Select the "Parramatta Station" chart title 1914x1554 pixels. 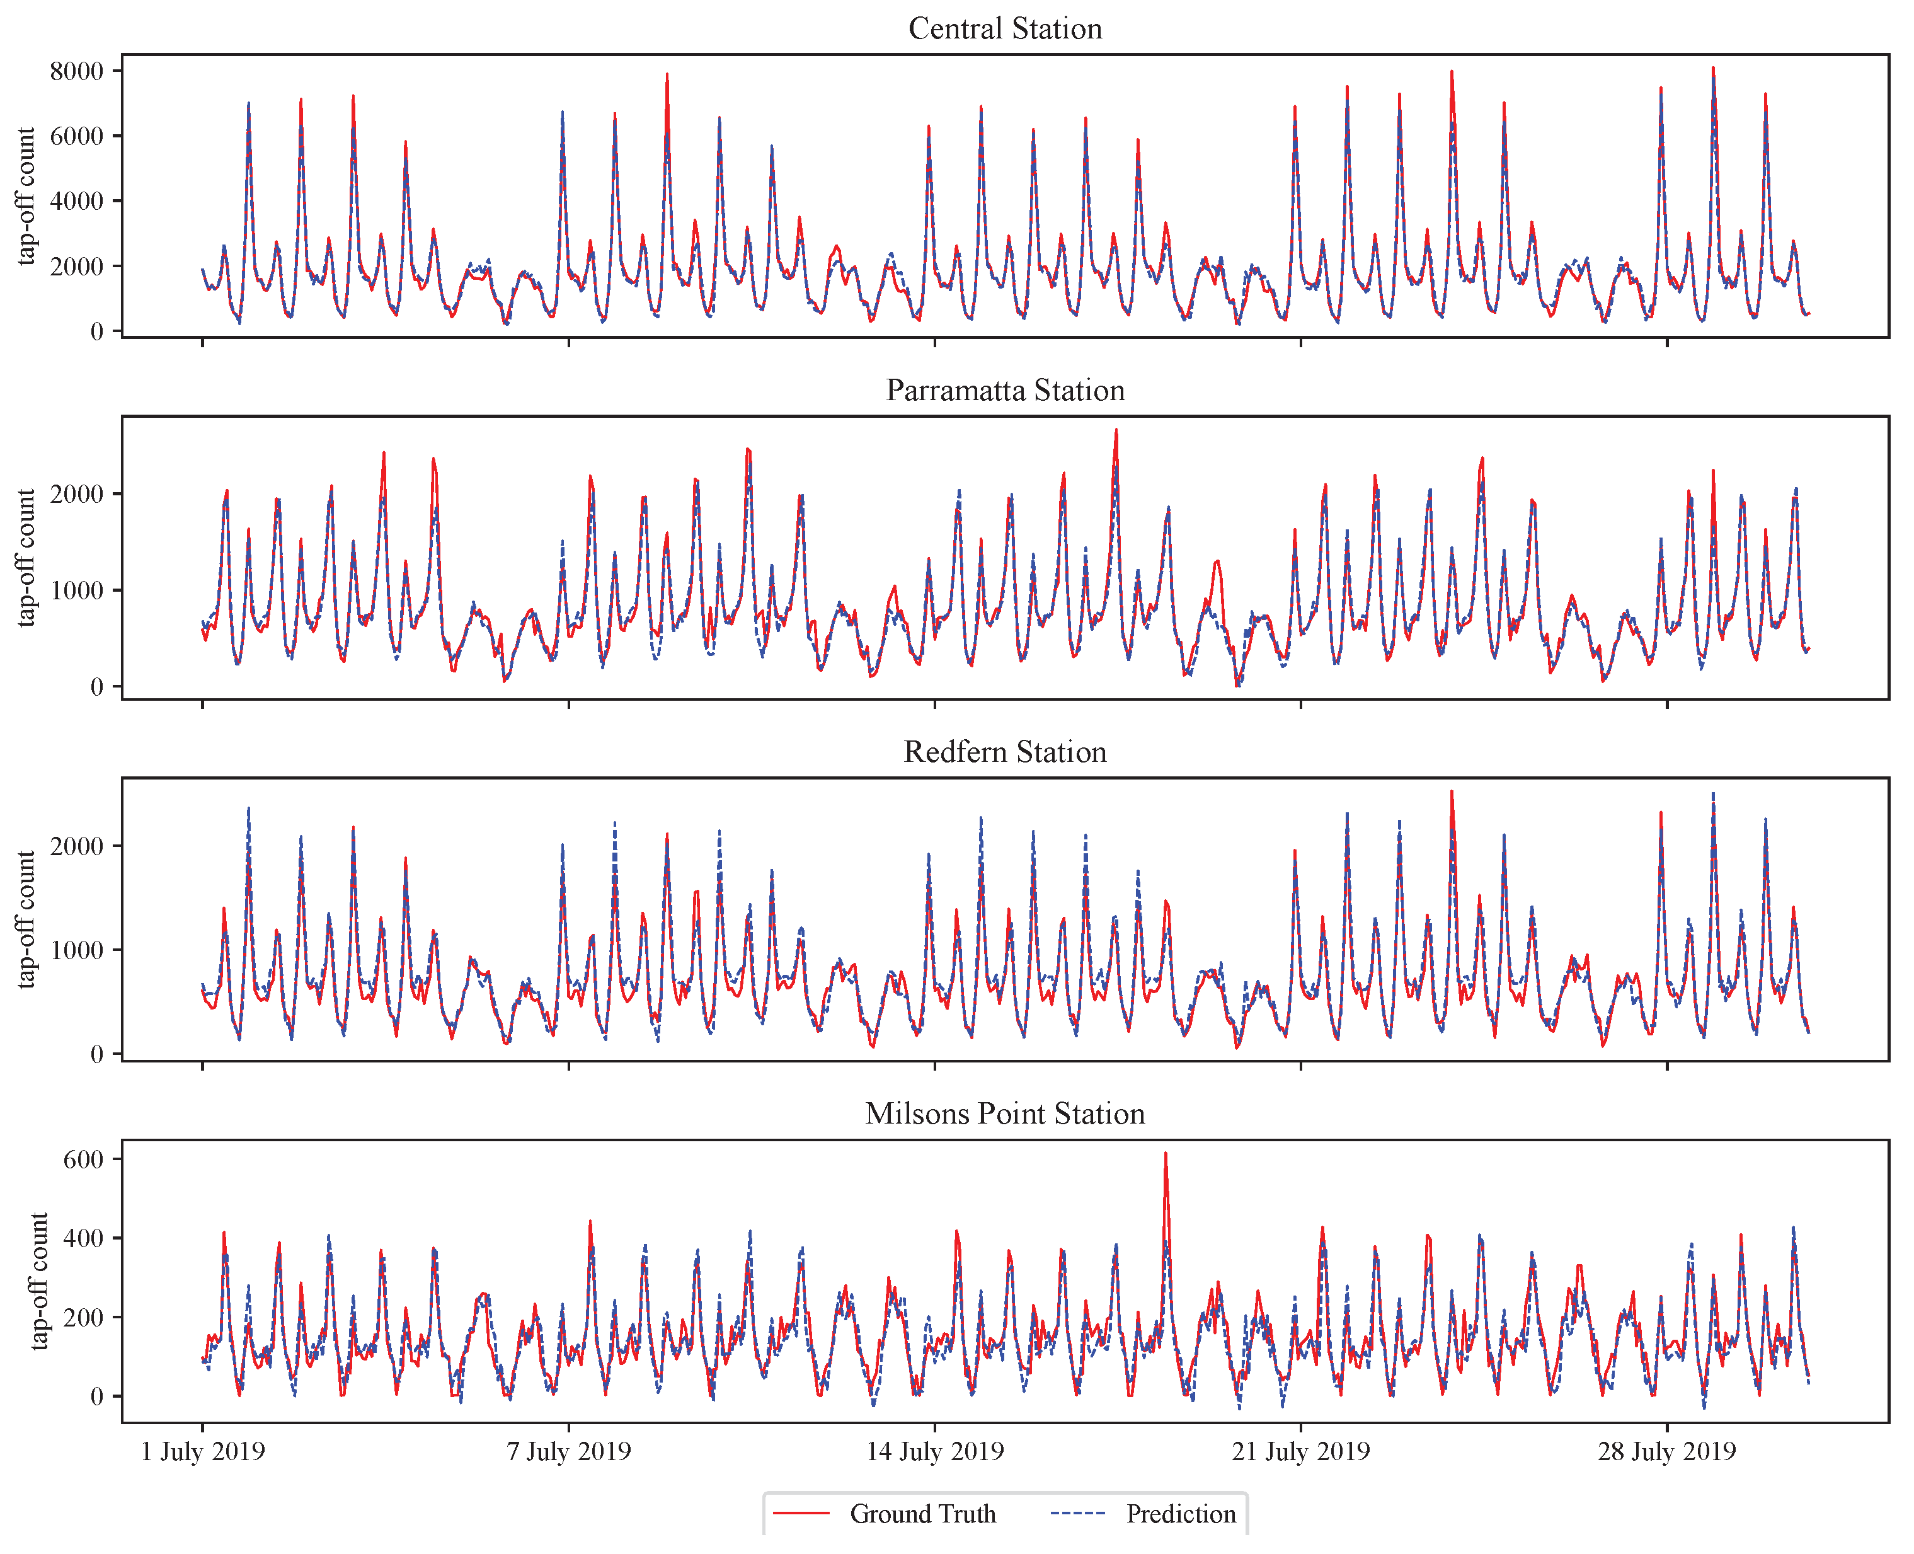1005,390
